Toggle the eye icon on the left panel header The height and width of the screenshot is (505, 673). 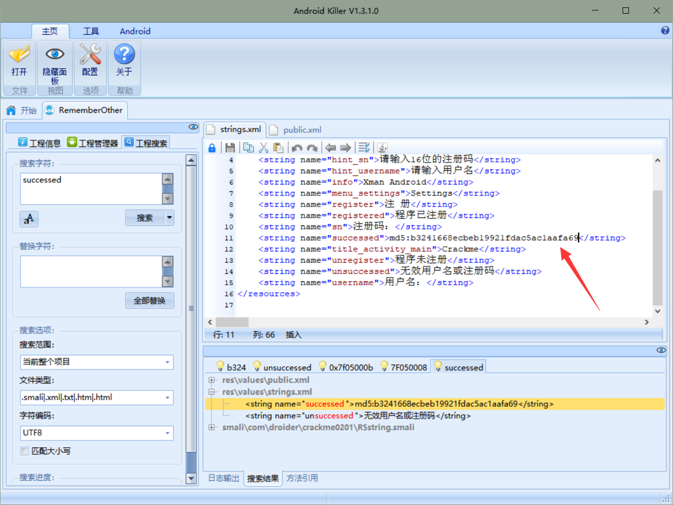(x=194, y=127)
